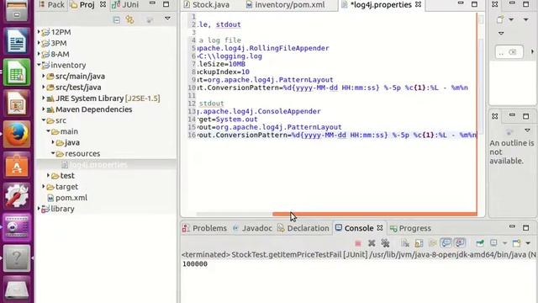Close the log4j.properties editor tab
Image resolution: width=538 pixels, height=303 pixels.
click(x=418, y=5)
